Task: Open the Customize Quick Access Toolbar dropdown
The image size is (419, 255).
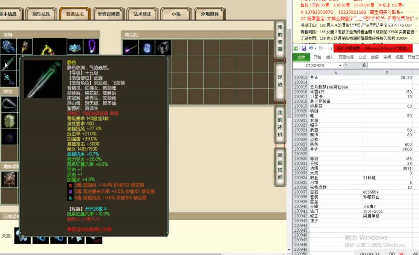Action: (x=331, y=49)
